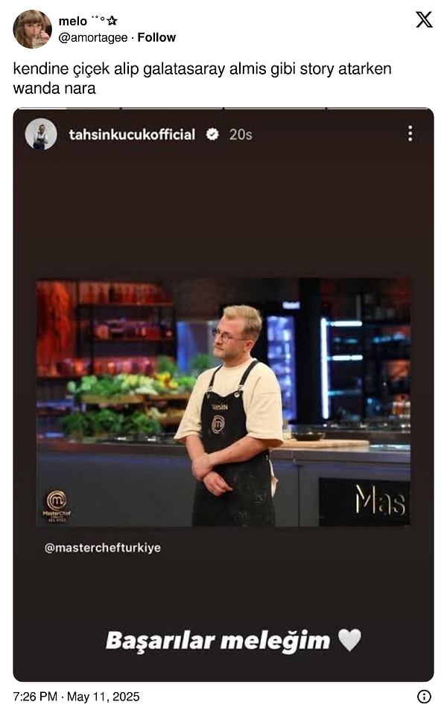The width and height of the screenshot is (447, 719).
Task: Open the X logo icon
Action: [x=424, y=19]
